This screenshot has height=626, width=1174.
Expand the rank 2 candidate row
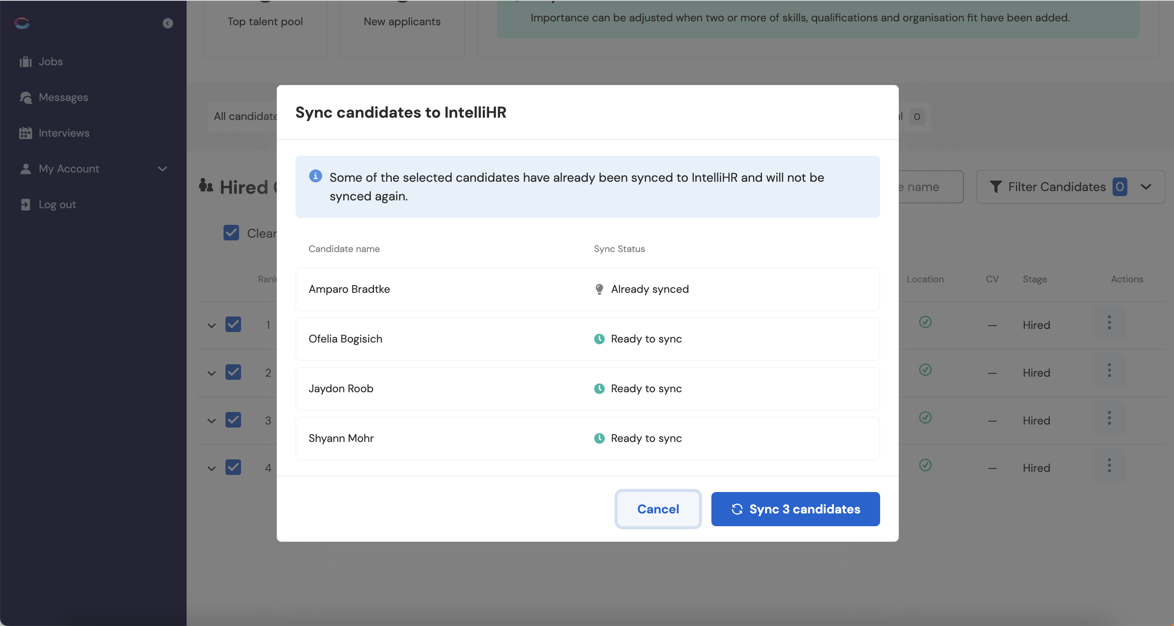pos(211,373)
